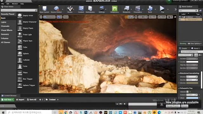
Task: Click the Import button in Content Browser
Action: click(20, 100)
